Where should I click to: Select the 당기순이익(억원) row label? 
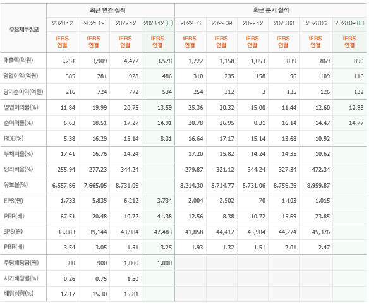(x=23, y=92)
